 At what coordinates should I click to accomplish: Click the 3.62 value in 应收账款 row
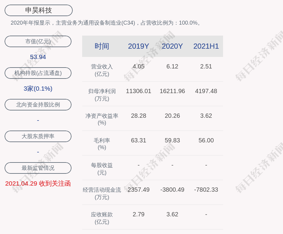(x=172, y=214)
